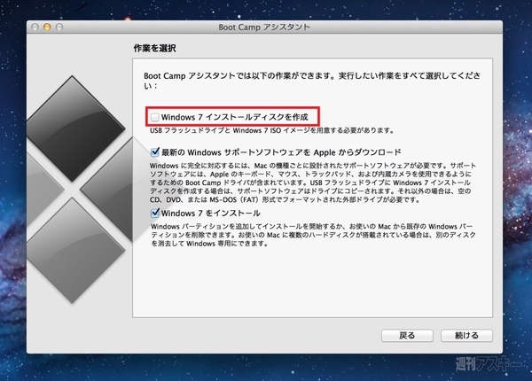Zoom the Boot Camp window with the green button
Screen dimensions: 532x381
[59, 27]
